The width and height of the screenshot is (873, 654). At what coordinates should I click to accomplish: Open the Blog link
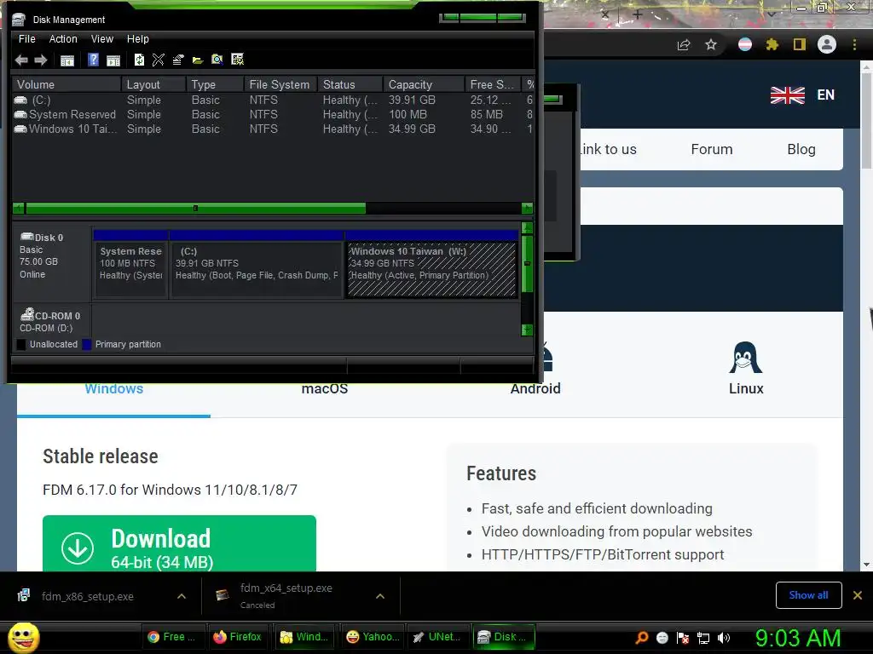(801, 149)
